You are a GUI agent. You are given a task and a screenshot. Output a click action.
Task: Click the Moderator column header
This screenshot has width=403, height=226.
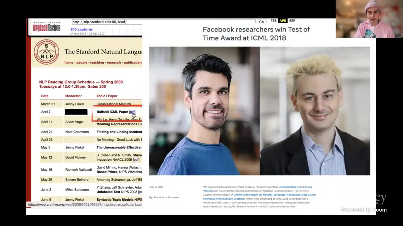click(73, 96)
